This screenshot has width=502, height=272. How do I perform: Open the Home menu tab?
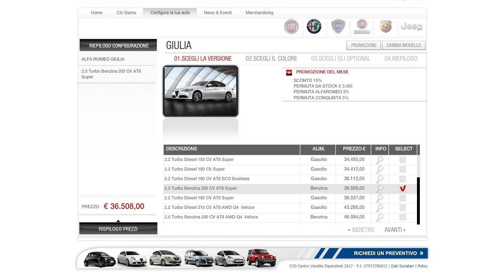[97, 13]
